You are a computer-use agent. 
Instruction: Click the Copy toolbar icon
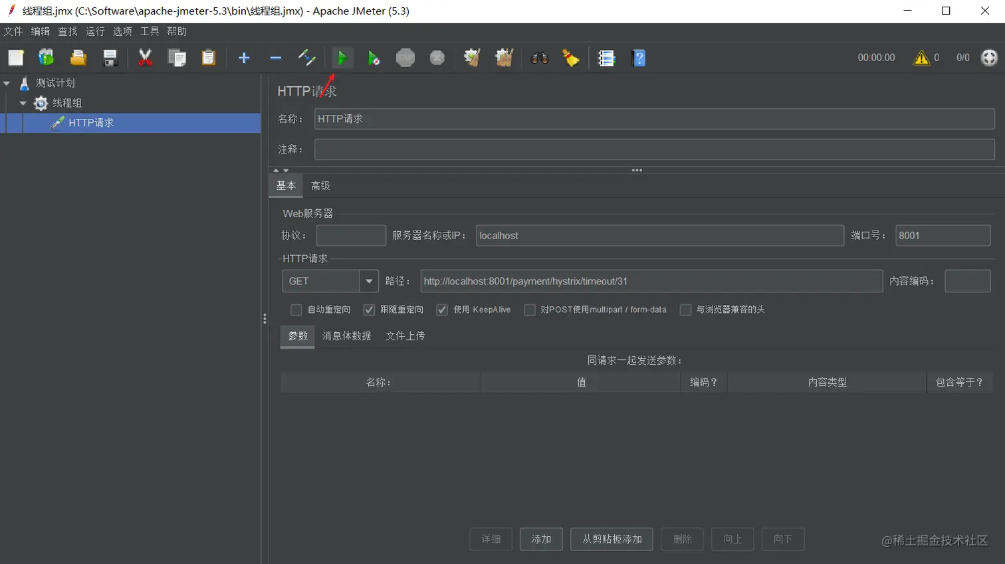pos(177,58)
